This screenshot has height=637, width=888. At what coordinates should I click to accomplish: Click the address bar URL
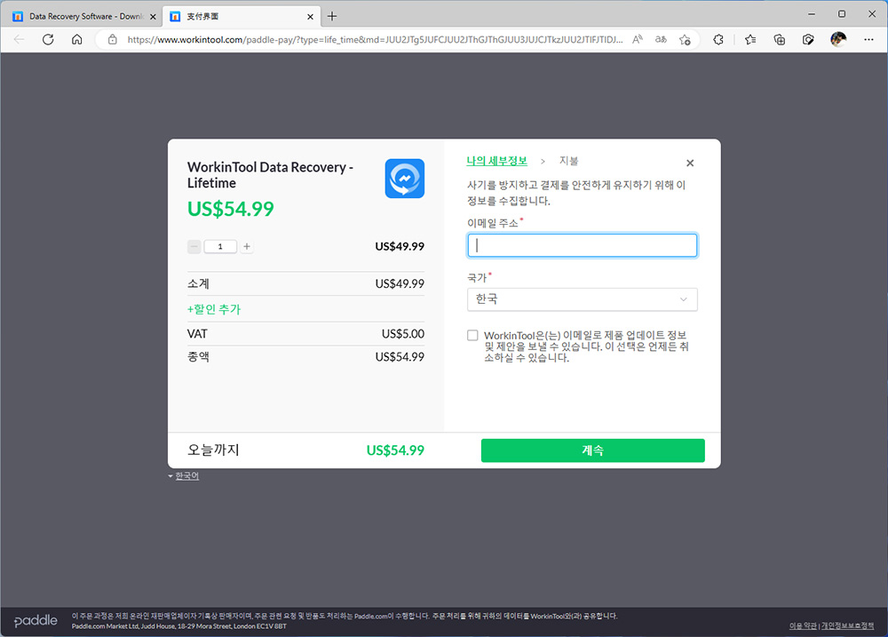375,40
